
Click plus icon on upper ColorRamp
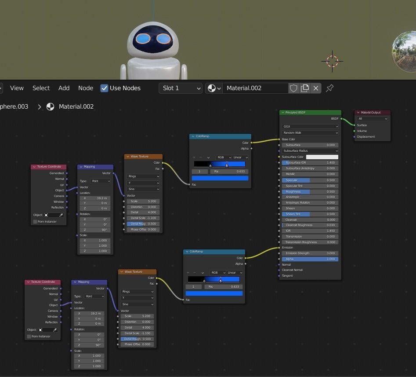pyautogui.click(x=194, y=157)
